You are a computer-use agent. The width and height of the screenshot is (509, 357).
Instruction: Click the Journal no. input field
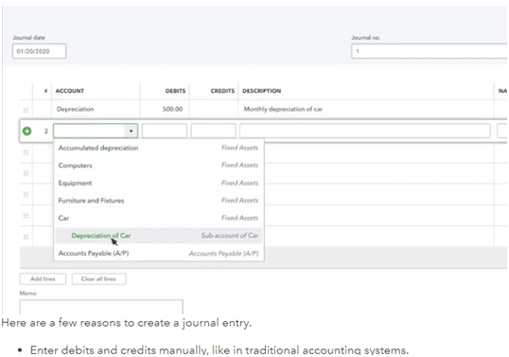coord(430,51)
